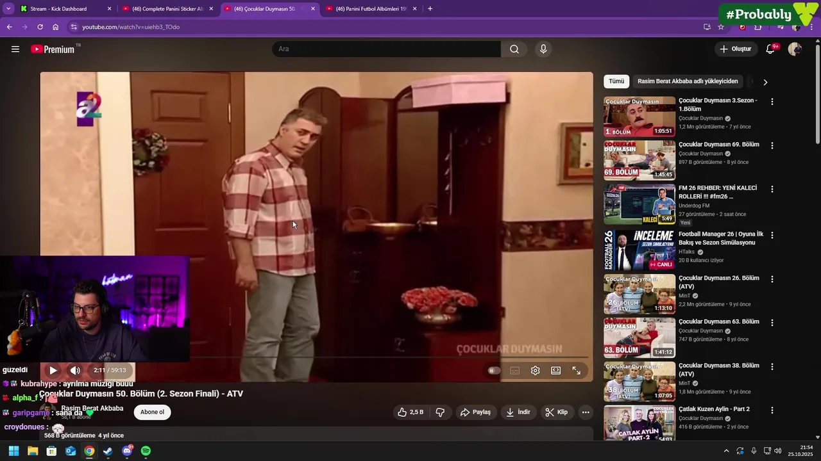Mute the video volume speaker
821x461 pixels.
[75, 370]
